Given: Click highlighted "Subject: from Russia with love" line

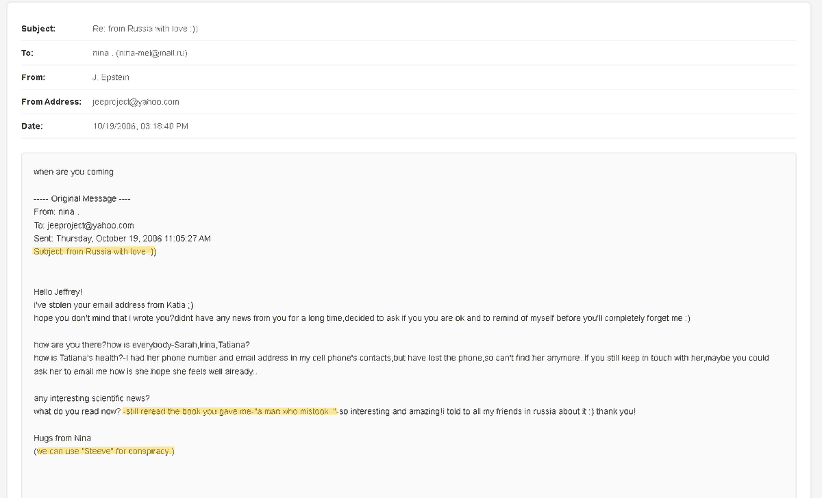Looking at the screenshot, I should click(x=95, y=251).
